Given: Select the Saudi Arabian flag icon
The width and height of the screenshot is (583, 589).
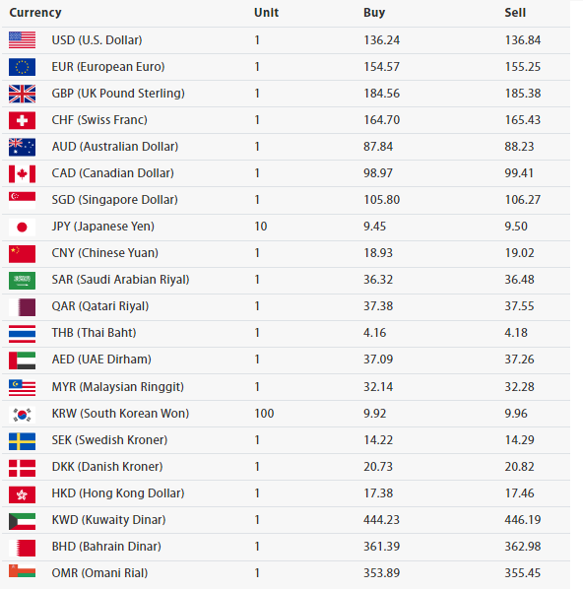Looking at the screenshot, I should coord(23,281).
